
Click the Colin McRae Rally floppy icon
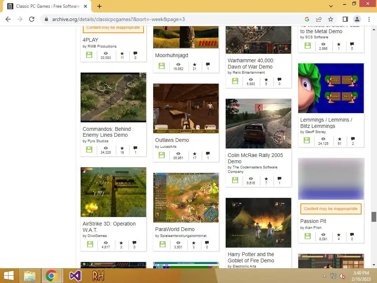235,180
